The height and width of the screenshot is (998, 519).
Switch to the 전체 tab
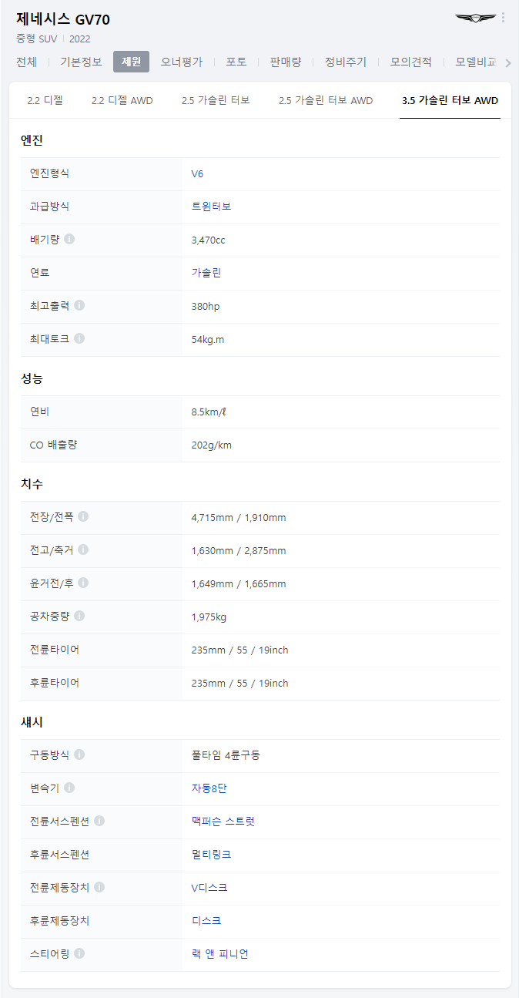tap(26, 62)
